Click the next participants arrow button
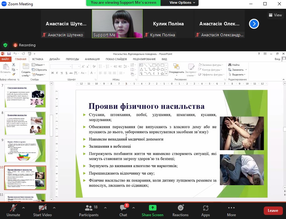The image size is (286, 219). [254, 24]
